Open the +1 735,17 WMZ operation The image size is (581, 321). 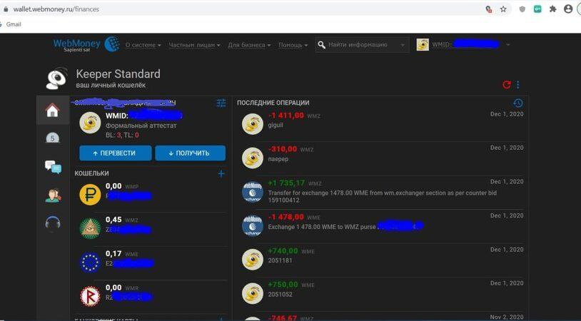coord(383,192)
